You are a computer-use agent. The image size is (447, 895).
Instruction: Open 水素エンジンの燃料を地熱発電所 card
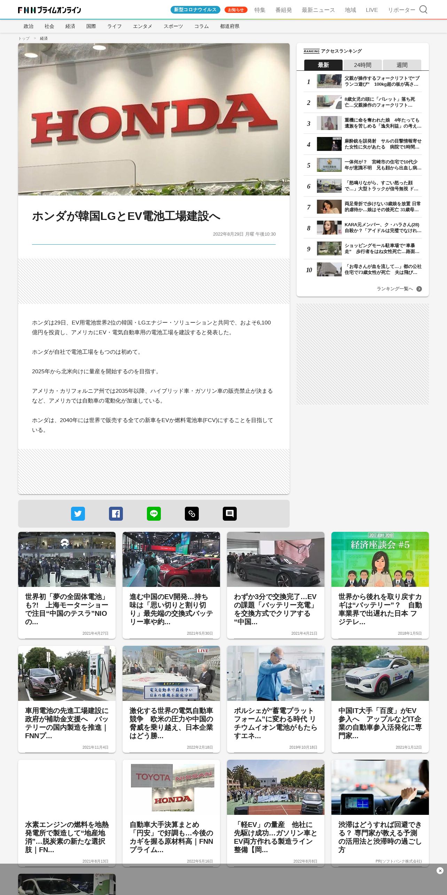(x=67, y=813)
